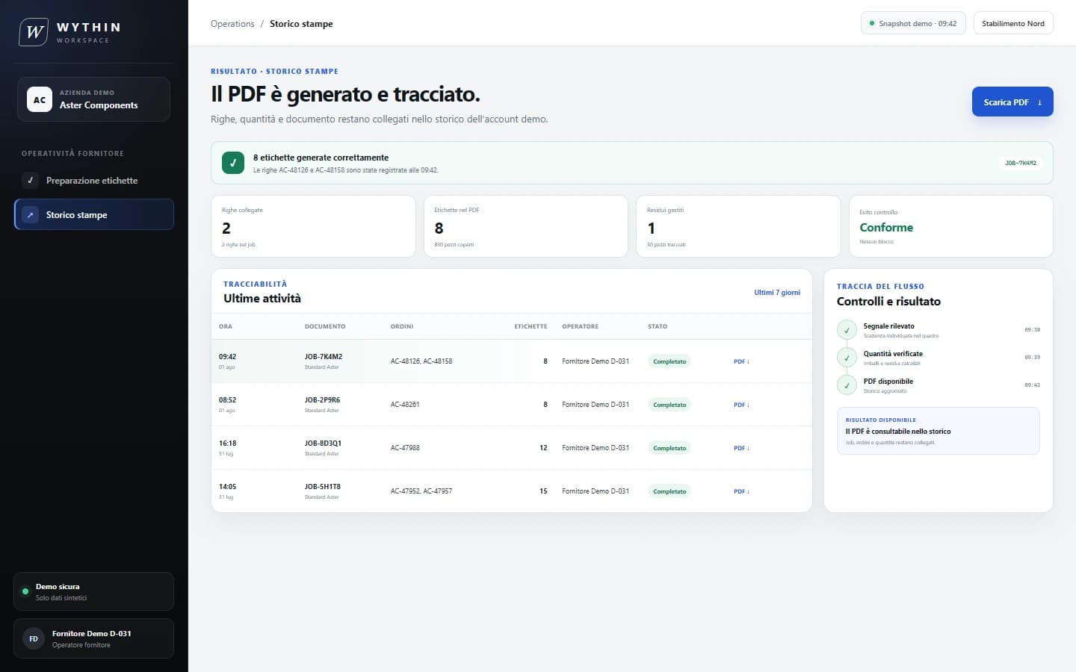Image resolution: width=1076 pixels, height=672 pixels.
Task: Download PDF for job JOB-7K4M2
Action: 741,361
